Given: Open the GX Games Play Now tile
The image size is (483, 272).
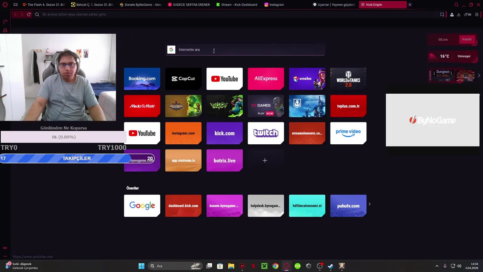Looking at the screenshot, I should pyautogui.click(x=266, y=106).
